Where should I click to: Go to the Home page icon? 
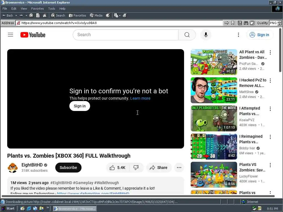[x=44, y=15]
